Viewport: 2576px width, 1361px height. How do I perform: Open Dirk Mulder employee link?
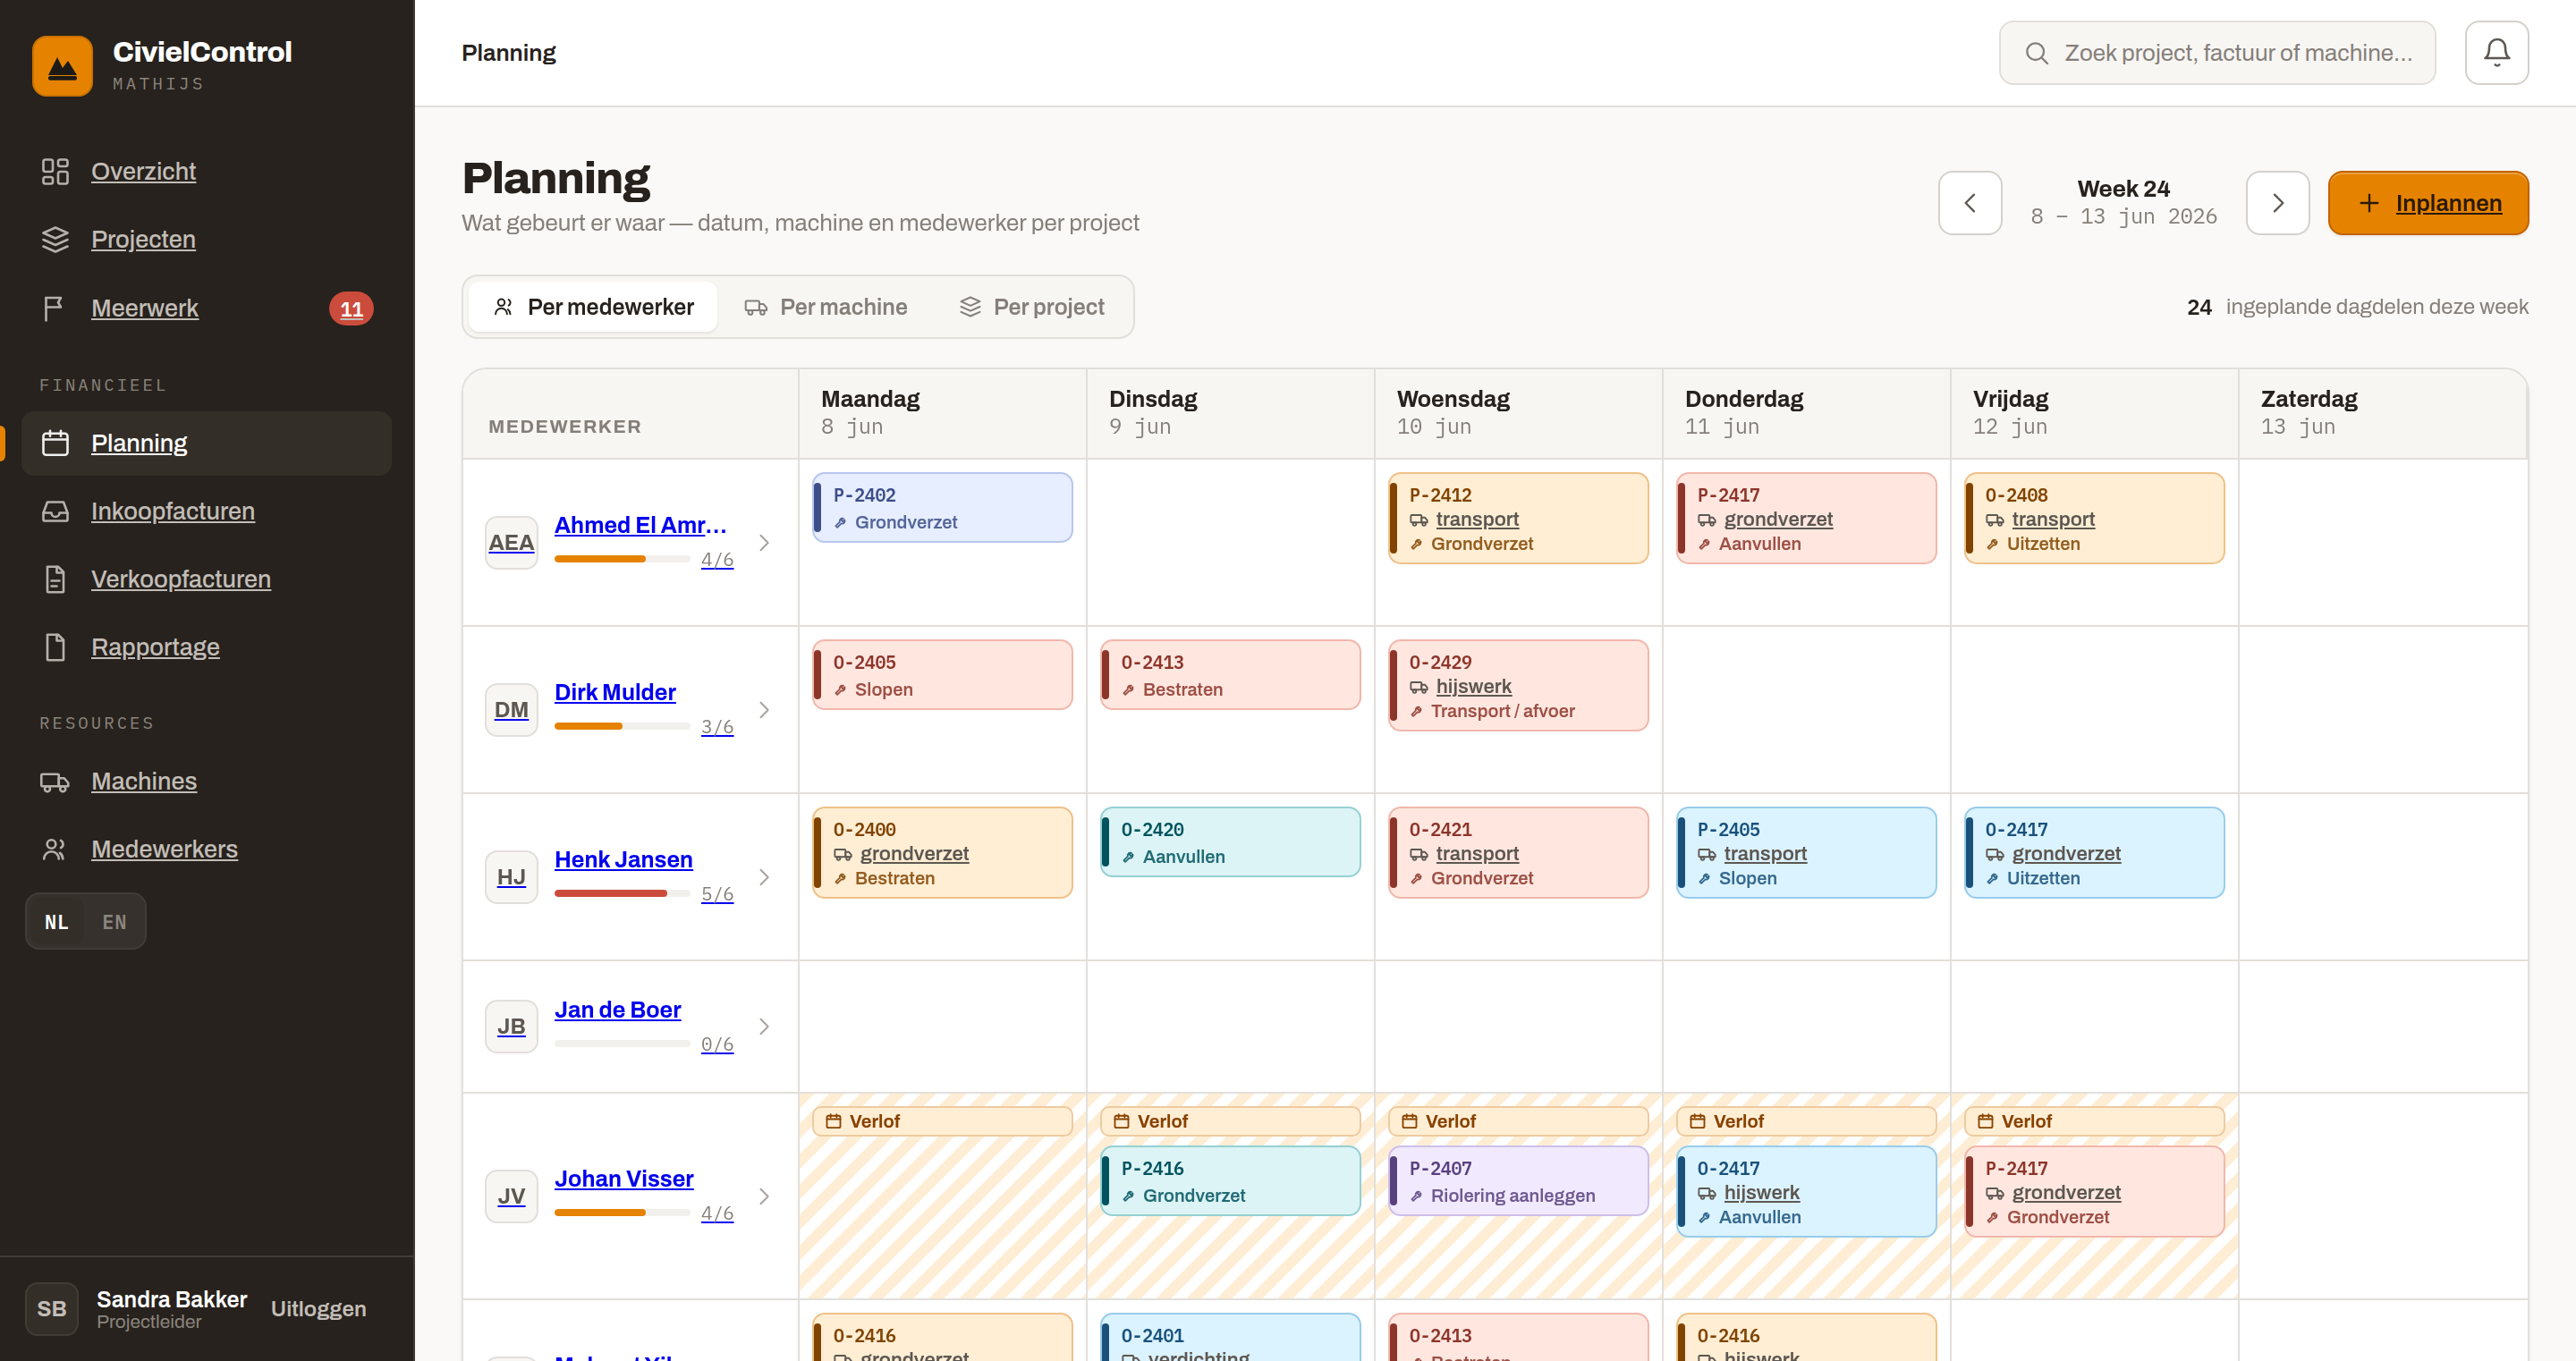pos(615,692)
